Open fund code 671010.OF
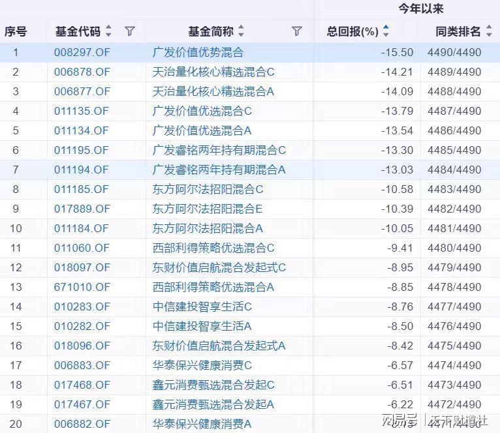Viewport: 500px width, 433px height. click(x=82, y=287)
